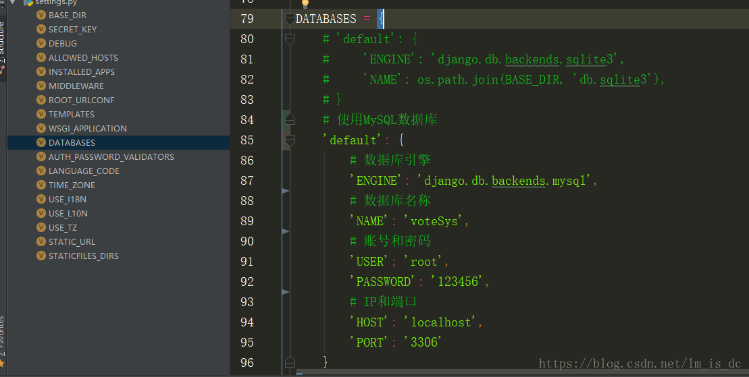Click variable icon beside STATICFILES_DIRS
The width and height of the screenshot is (749, 377).
point(41,256)
